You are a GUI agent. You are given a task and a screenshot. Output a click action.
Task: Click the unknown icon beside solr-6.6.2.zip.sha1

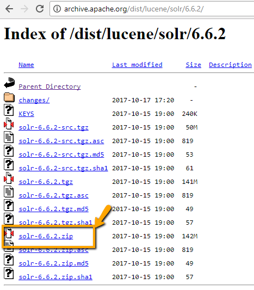(9, 273)
